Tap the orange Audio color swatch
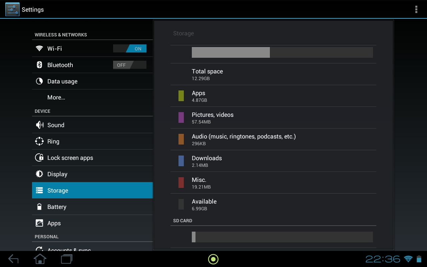Image resolution: width=427 pixels, height=267 pixels. (x=181, y=139)
